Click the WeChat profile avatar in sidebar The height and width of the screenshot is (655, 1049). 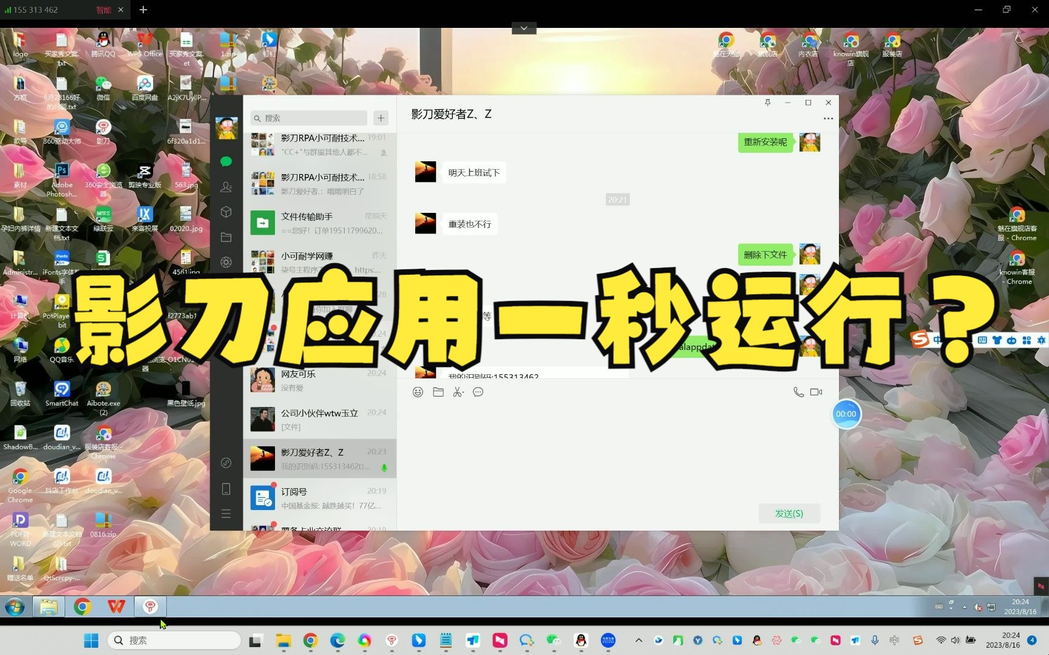click(x=226, y=127)
